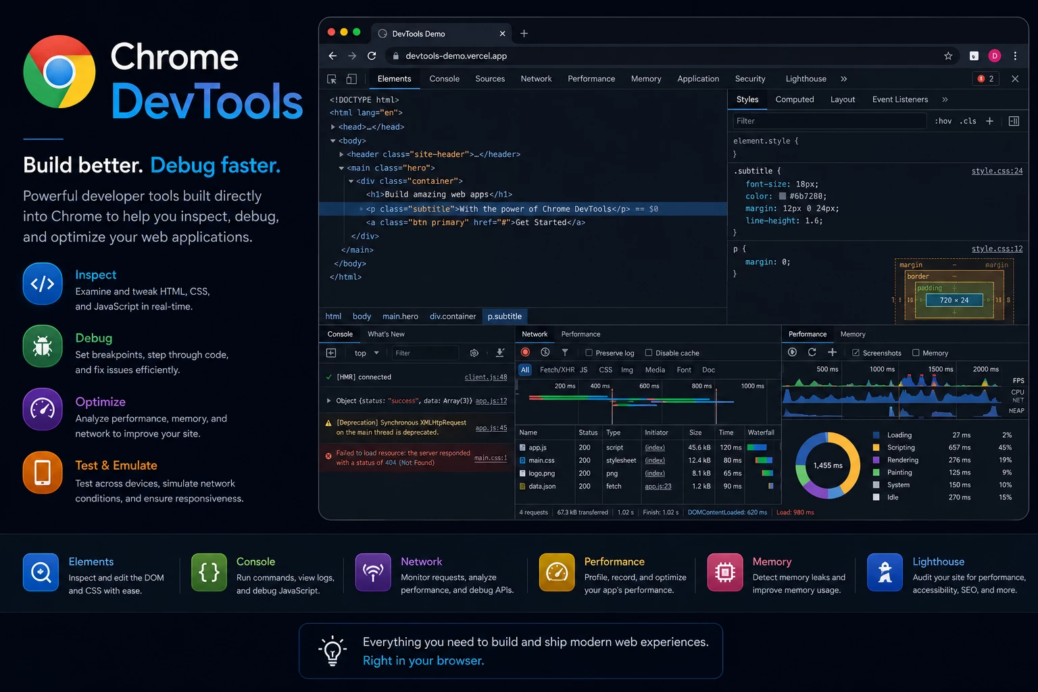Viewport: 1038px width, 692px height.
Task: Check the performance Memory checkbox
Action: tap(916, 353)
